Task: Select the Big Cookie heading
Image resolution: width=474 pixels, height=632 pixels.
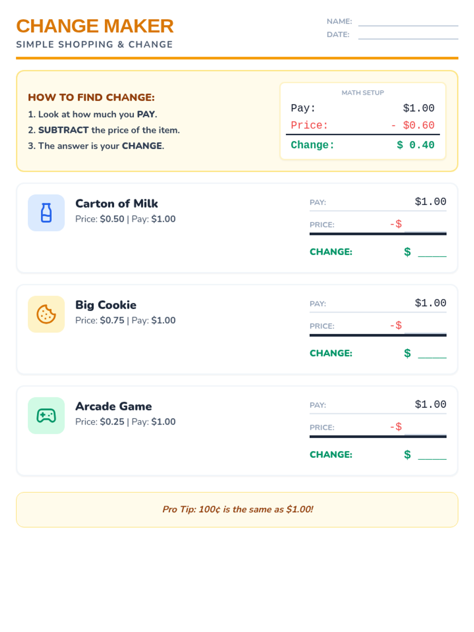Action: tap(106, 305)
